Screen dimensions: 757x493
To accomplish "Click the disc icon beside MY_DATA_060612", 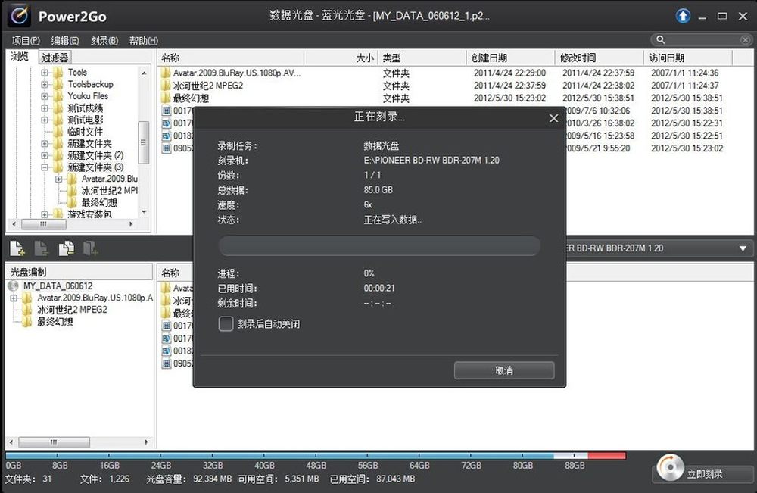I will (x=13, y=286).
